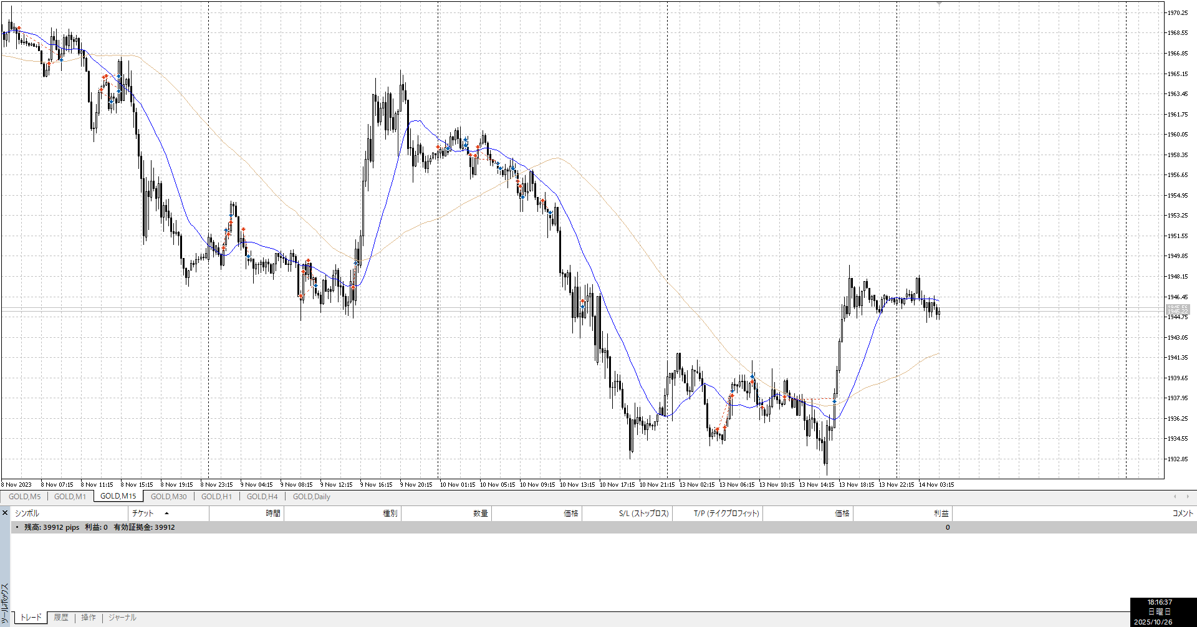Open the GOLD,M1 chart tab

(70, 497)
